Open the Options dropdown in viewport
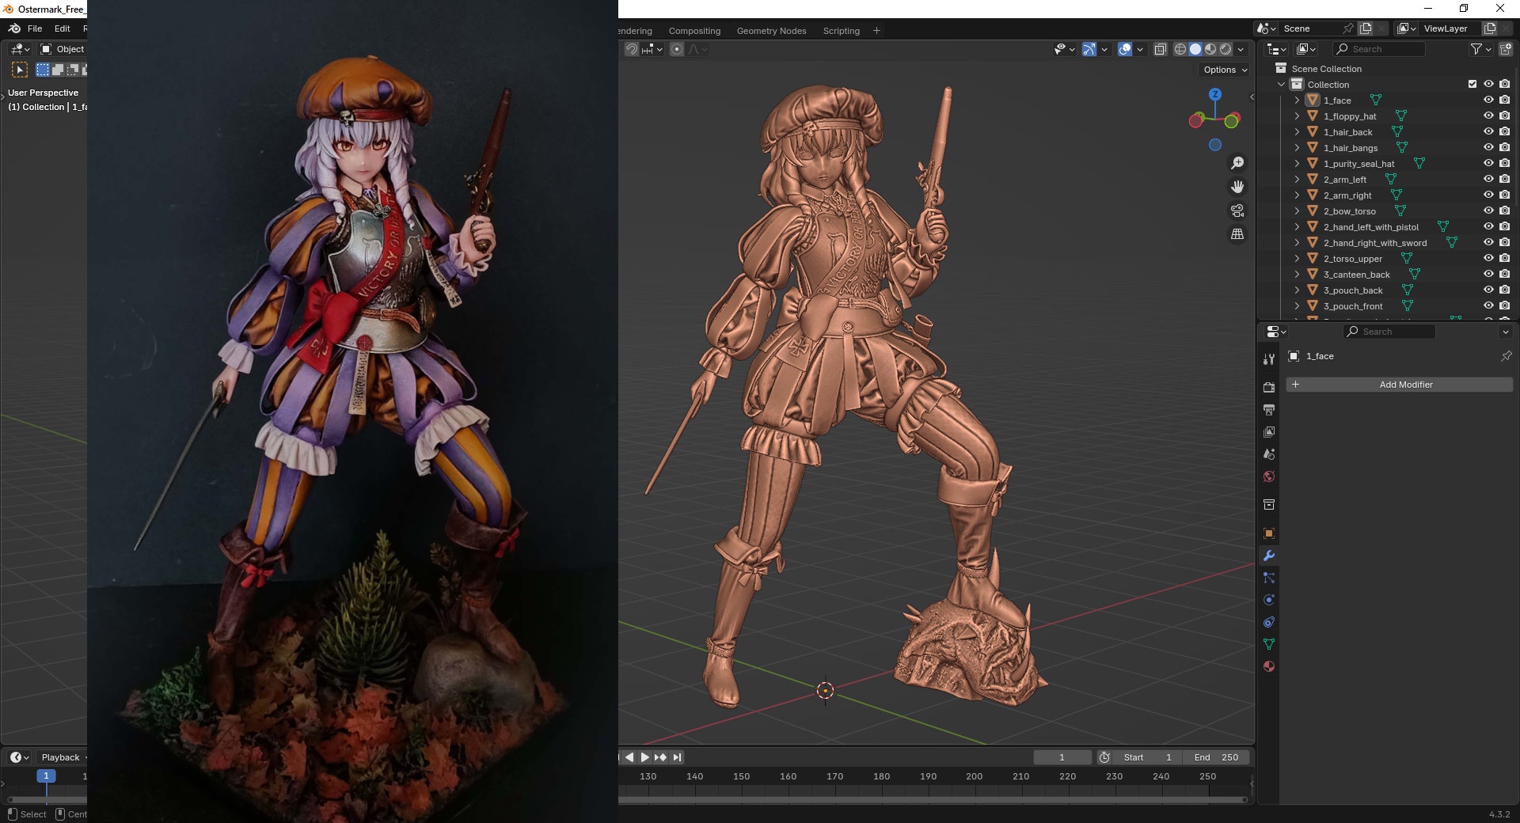 (x=1225, y=70)
